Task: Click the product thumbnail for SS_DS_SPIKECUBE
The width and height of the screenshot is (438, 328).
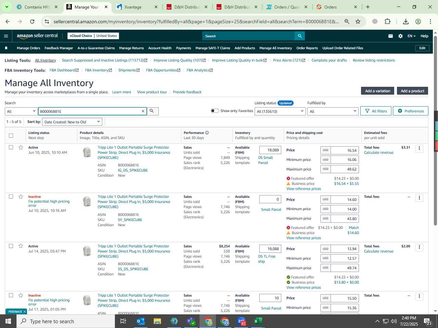Action: pyautogui.click(x=87, y=251)
